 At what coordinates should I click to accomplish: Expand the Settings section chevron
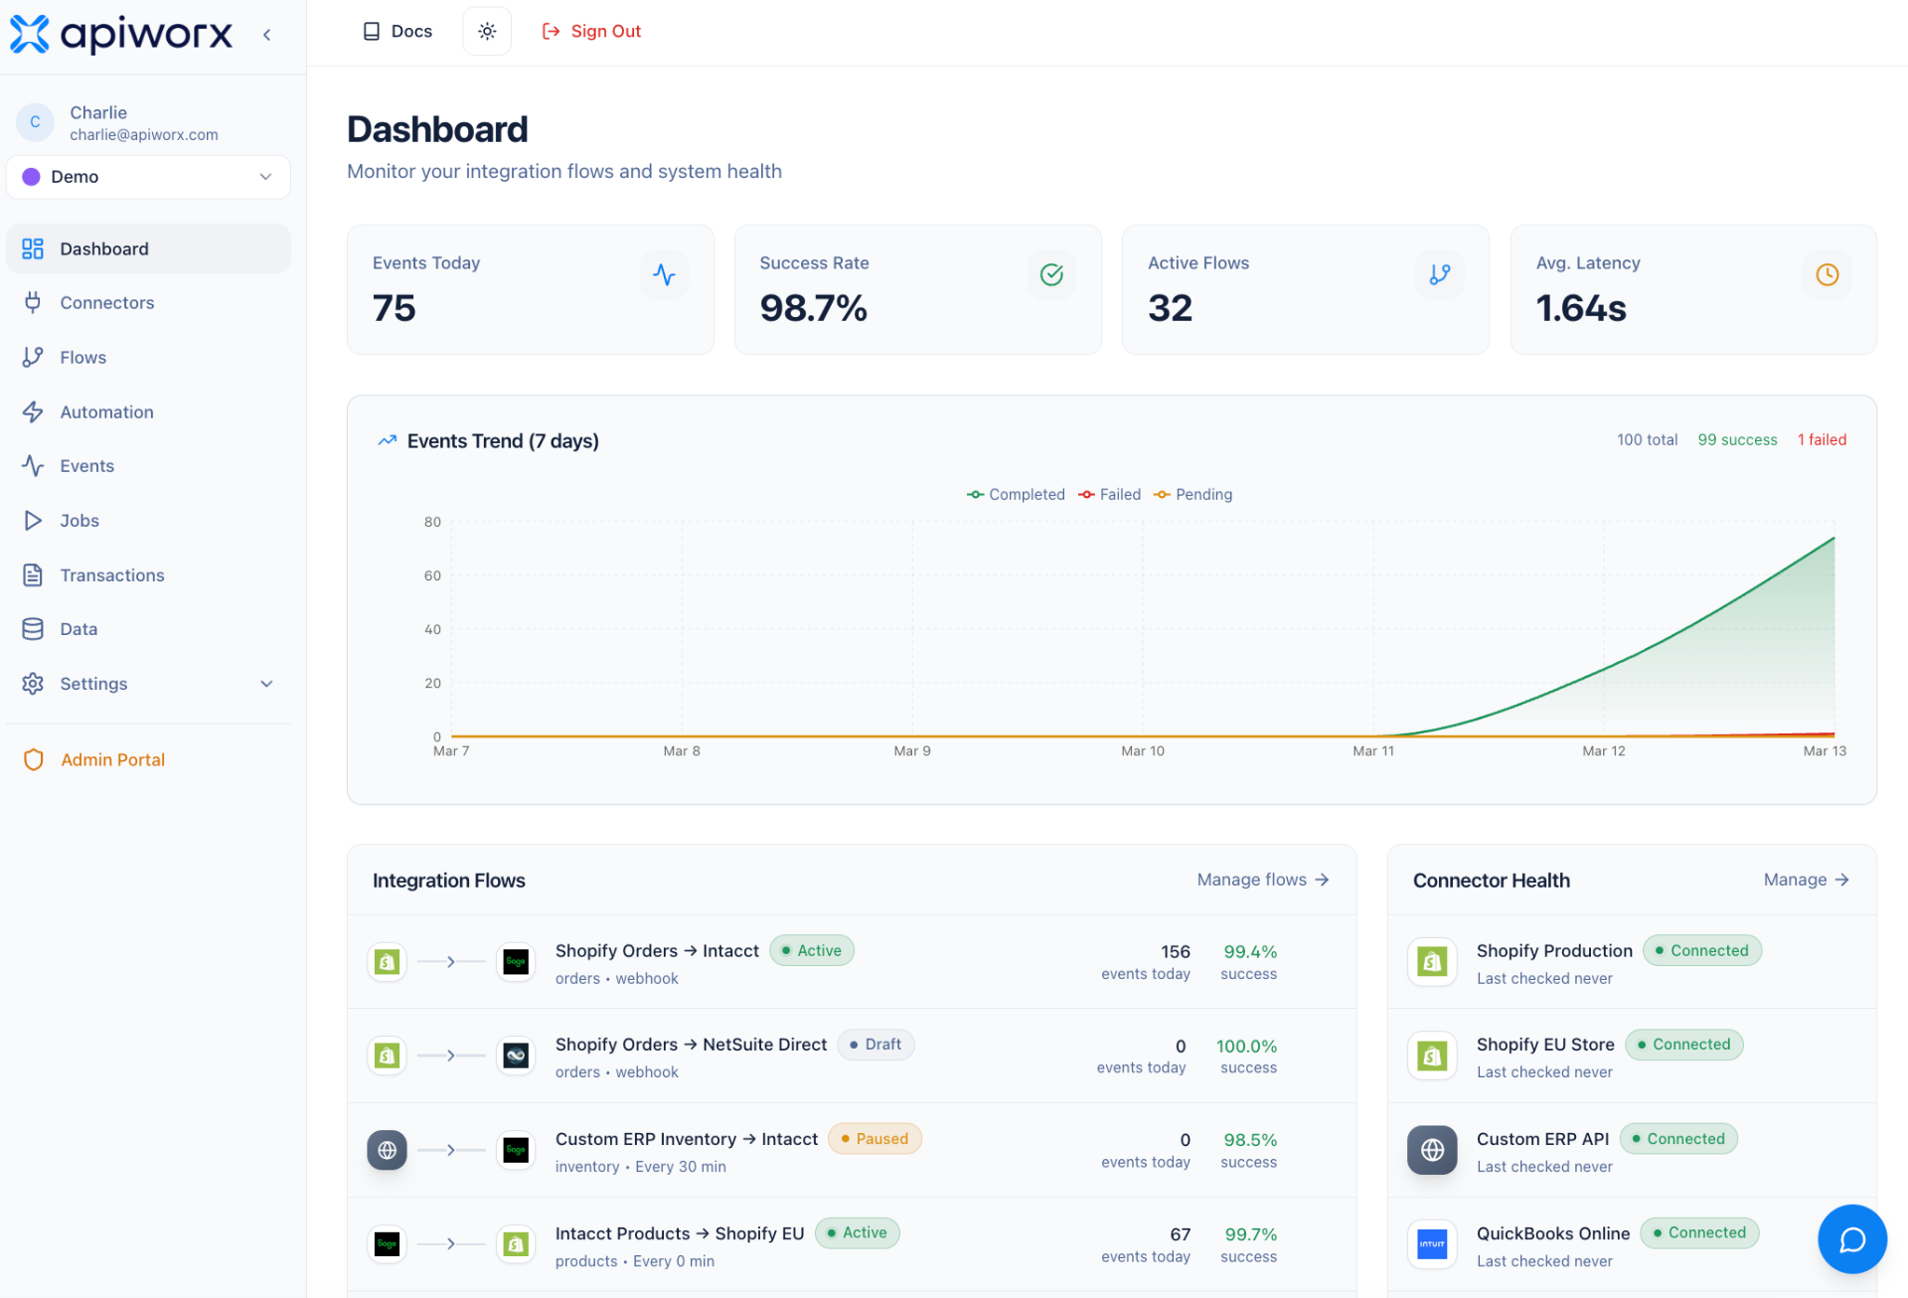[x=265, y=684]
